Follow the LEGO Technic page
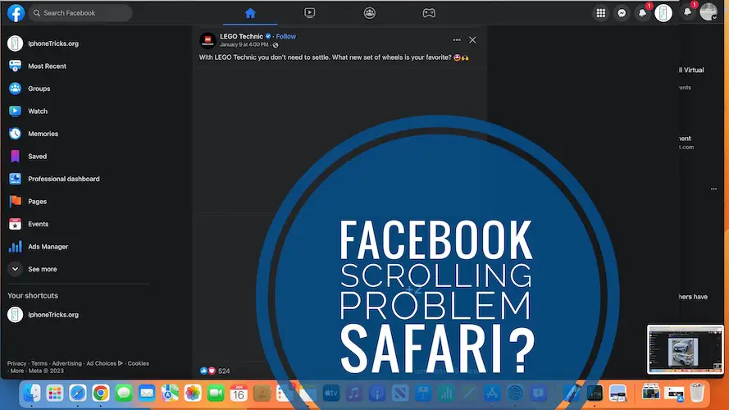The image size is (729, 410). [286, 37]
